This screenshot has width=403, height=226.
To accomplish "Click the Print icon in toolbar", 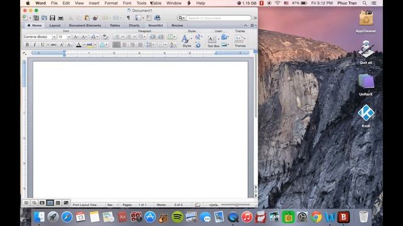I will tap(60, 18).
